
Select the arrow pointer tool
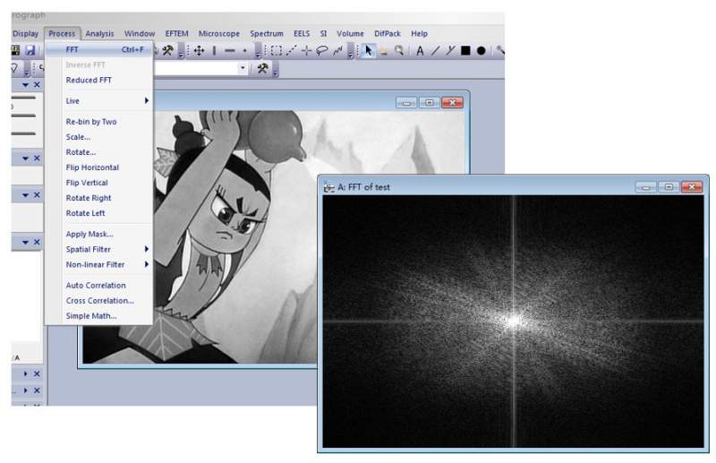[x=369, y=51]
